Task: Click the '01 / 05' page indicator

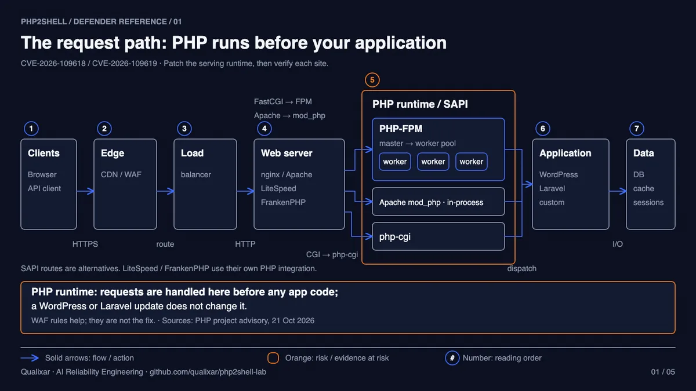Action: pos(663,372)
